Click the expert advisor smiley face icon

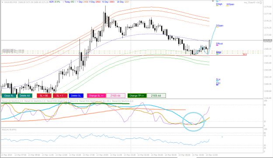pyautogui.click(x=261, y=3)
